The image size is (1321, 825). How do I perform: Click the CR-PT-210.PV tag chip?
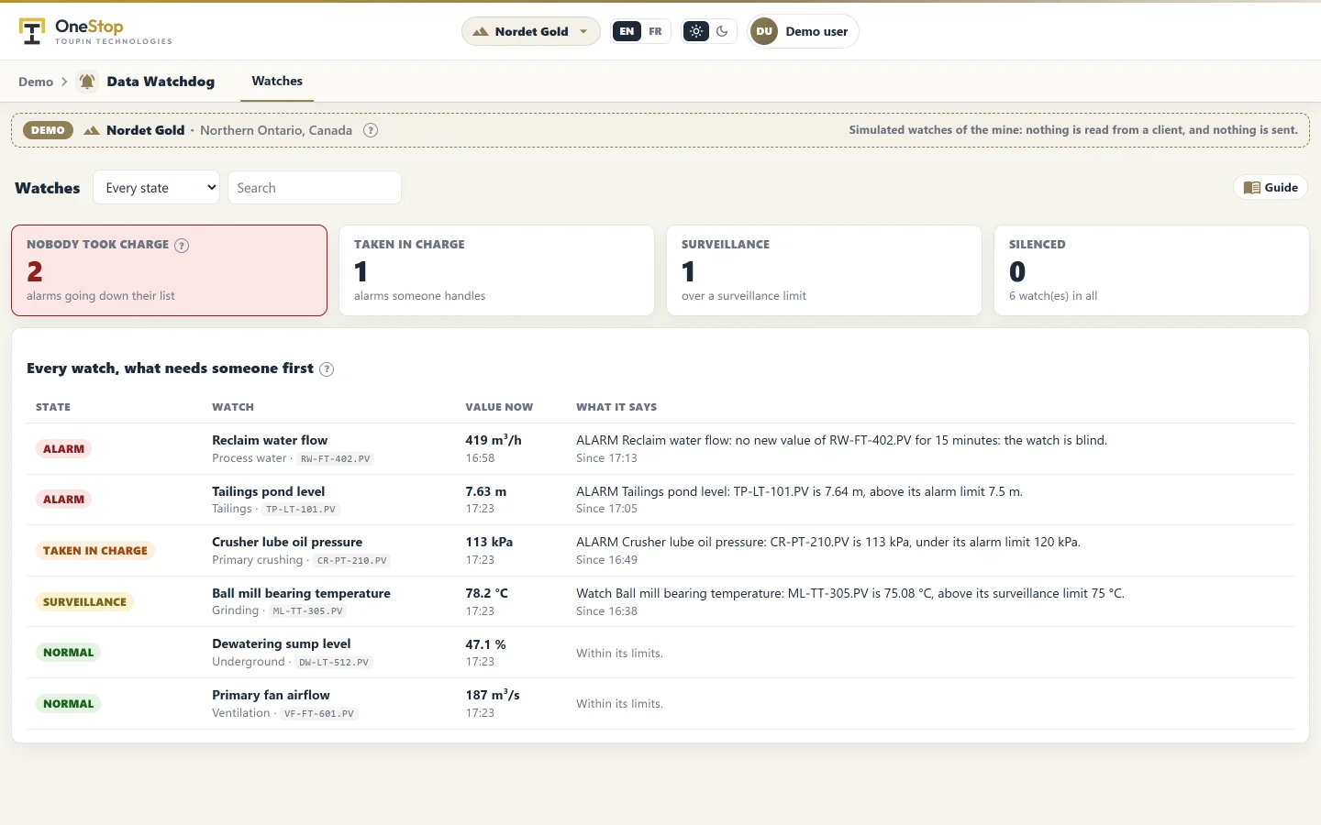[x=351, y=560]
